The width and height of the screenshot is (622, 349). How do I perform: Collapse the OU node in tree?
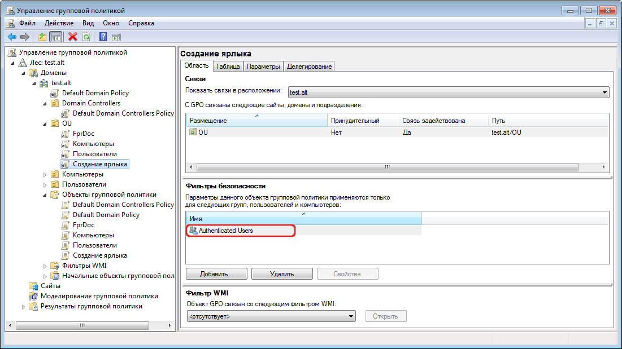point(45,124)
